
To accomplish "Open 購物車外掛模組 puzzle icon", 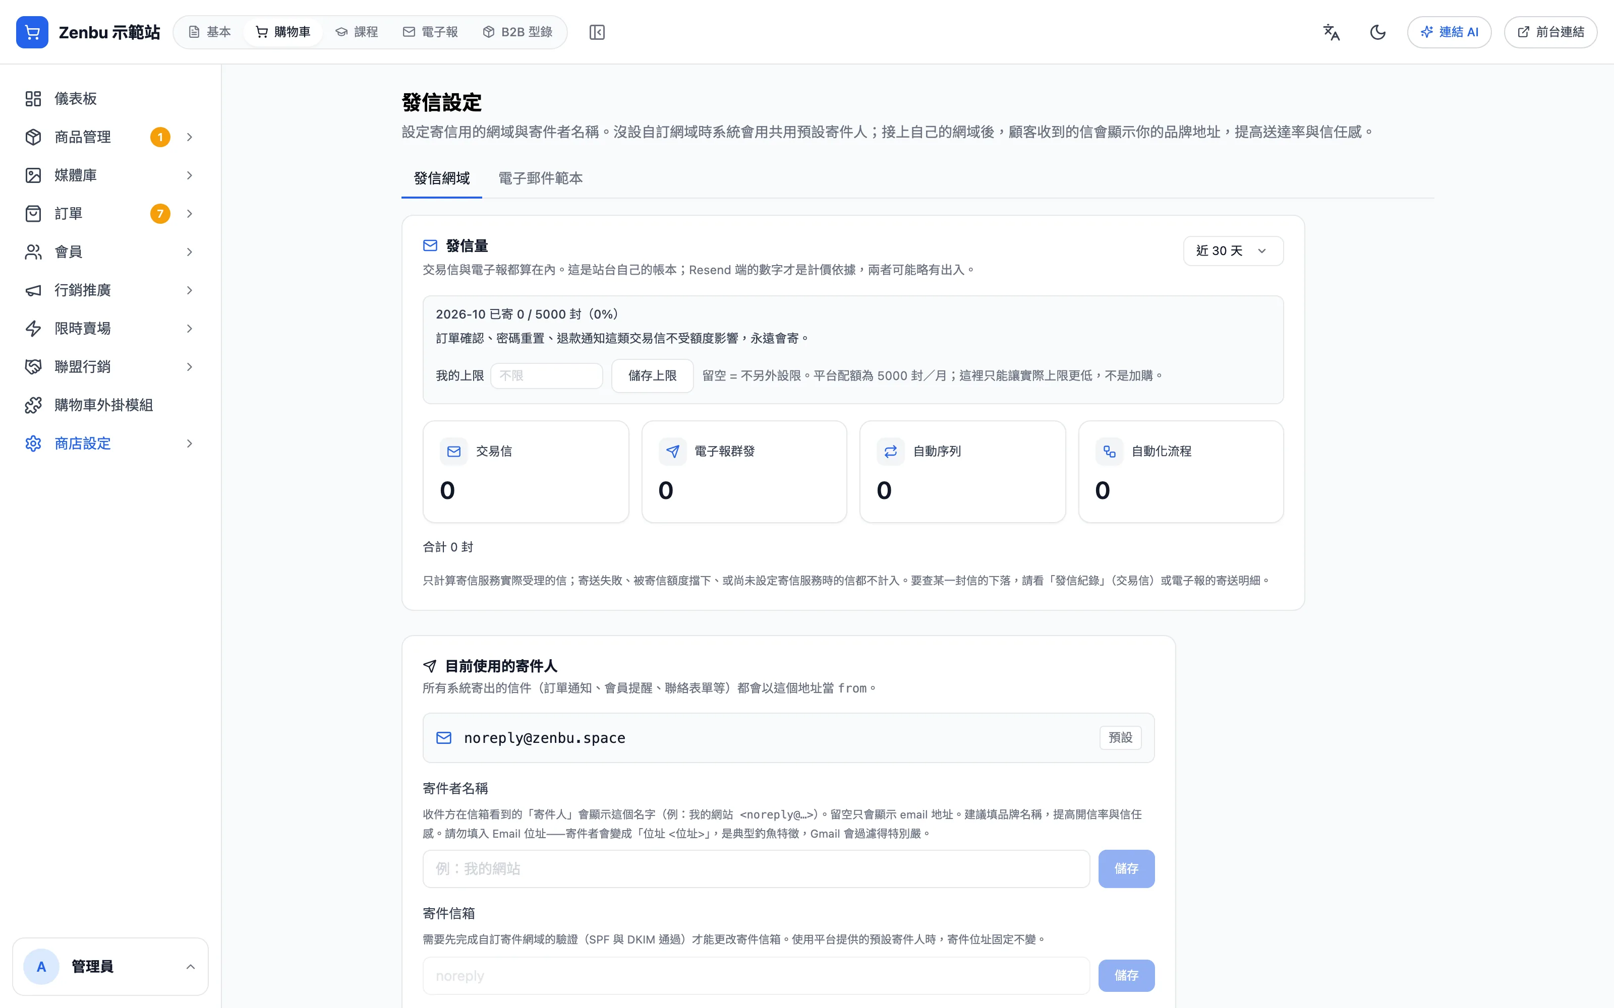I will pos(33,405).
